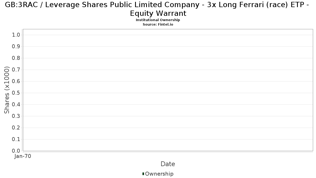The image size is (316, 178).
Task: Click the 0.6 y-axis tick label
Action: 16,81
